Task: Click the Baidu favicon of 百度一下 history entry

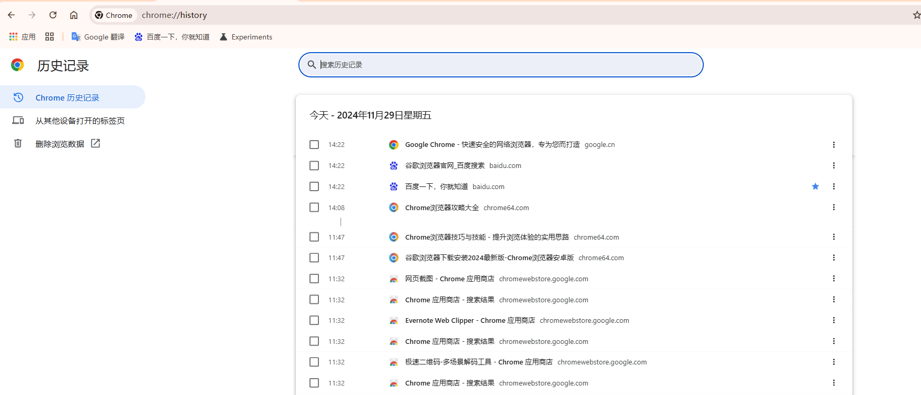Action: click(x=394, y=186)
